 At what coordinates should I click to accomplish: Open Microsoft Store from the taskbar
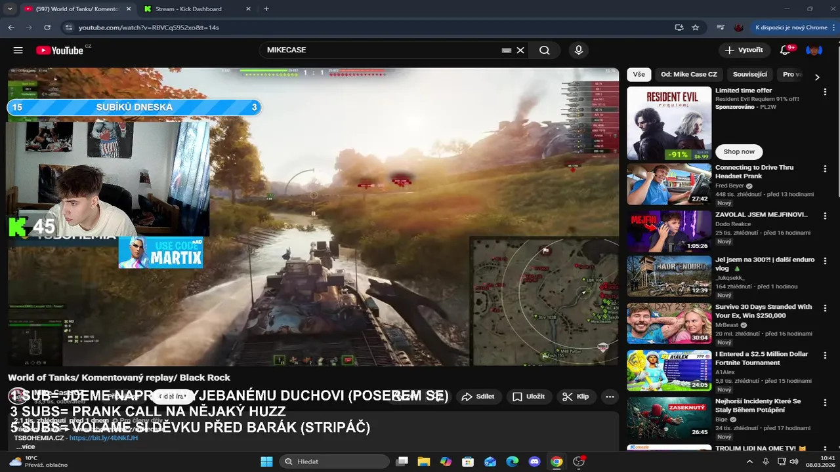click(468, 462)
